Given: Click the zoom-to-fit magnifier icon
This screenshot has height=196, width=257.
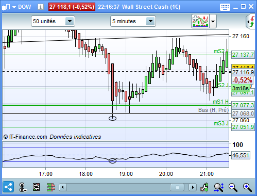Looking at the screenshot, I should pyautogui.click(x=219, y=187).
